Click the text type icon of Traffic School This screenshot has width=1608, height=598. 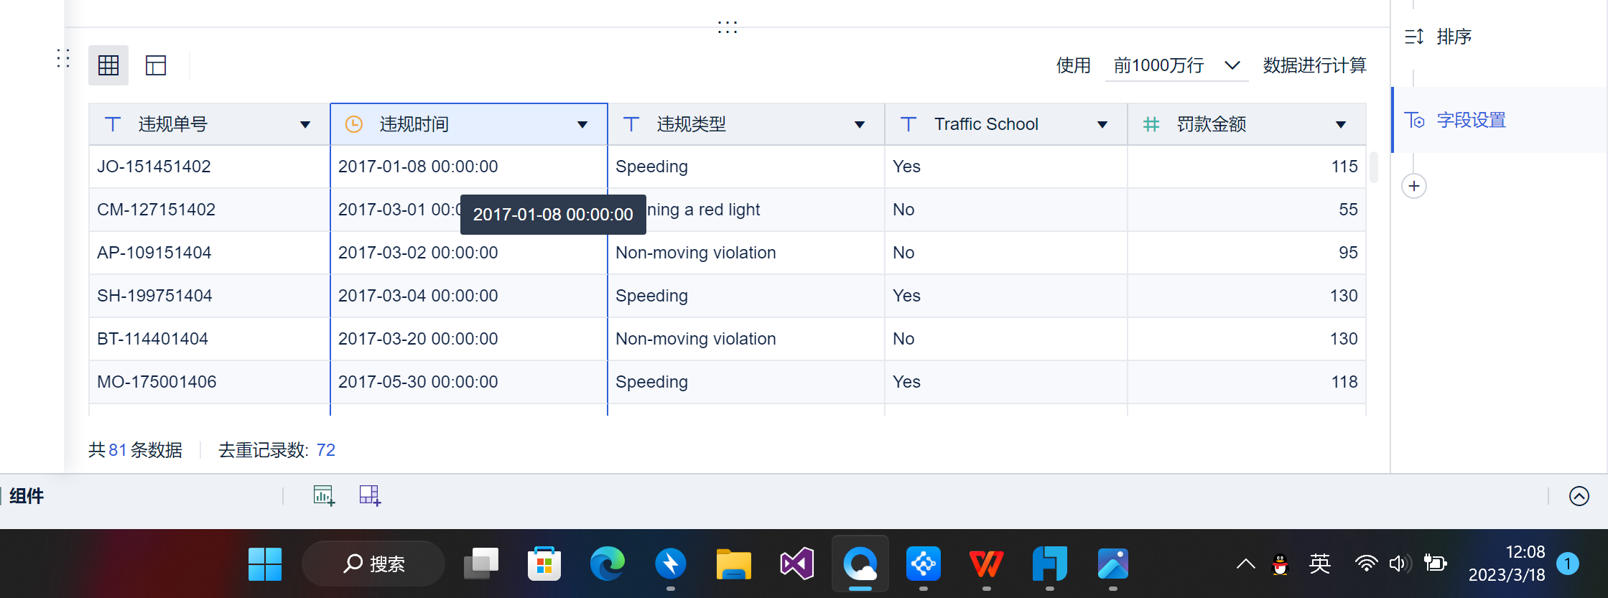coord(908,124)
